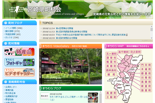Open the まちむら ビデオギャラリー camcorder banner
Viewport: 155px width, 103px height.
(19, 72)
